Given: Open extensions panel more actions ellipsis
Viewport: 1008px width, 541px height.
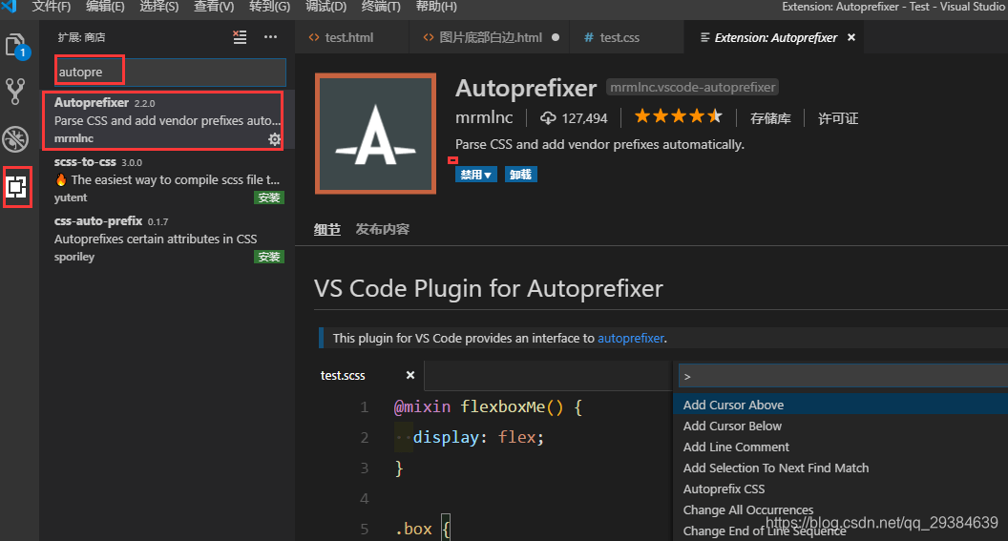Looking at the screenshot, I should 271,37.
